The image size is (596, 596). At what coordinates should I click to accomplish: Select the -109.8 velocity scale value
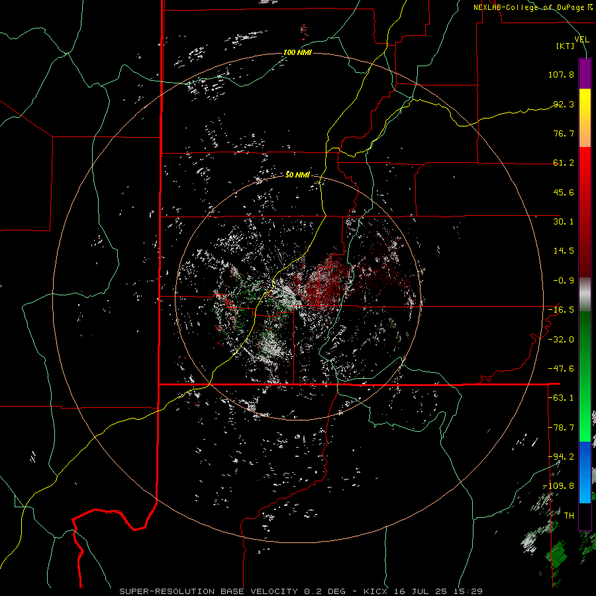pyautogui.click(x=559, y=486)
